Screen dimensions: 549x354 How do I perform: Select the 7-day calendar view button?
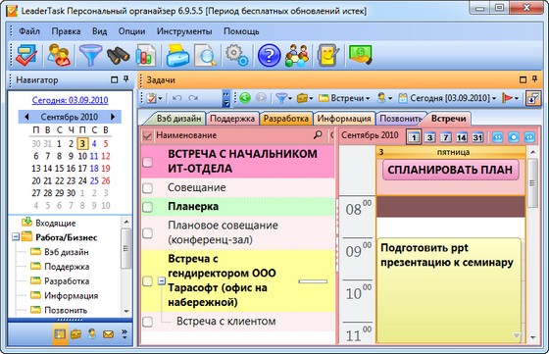pyautogui.click(x=445, y=137)
